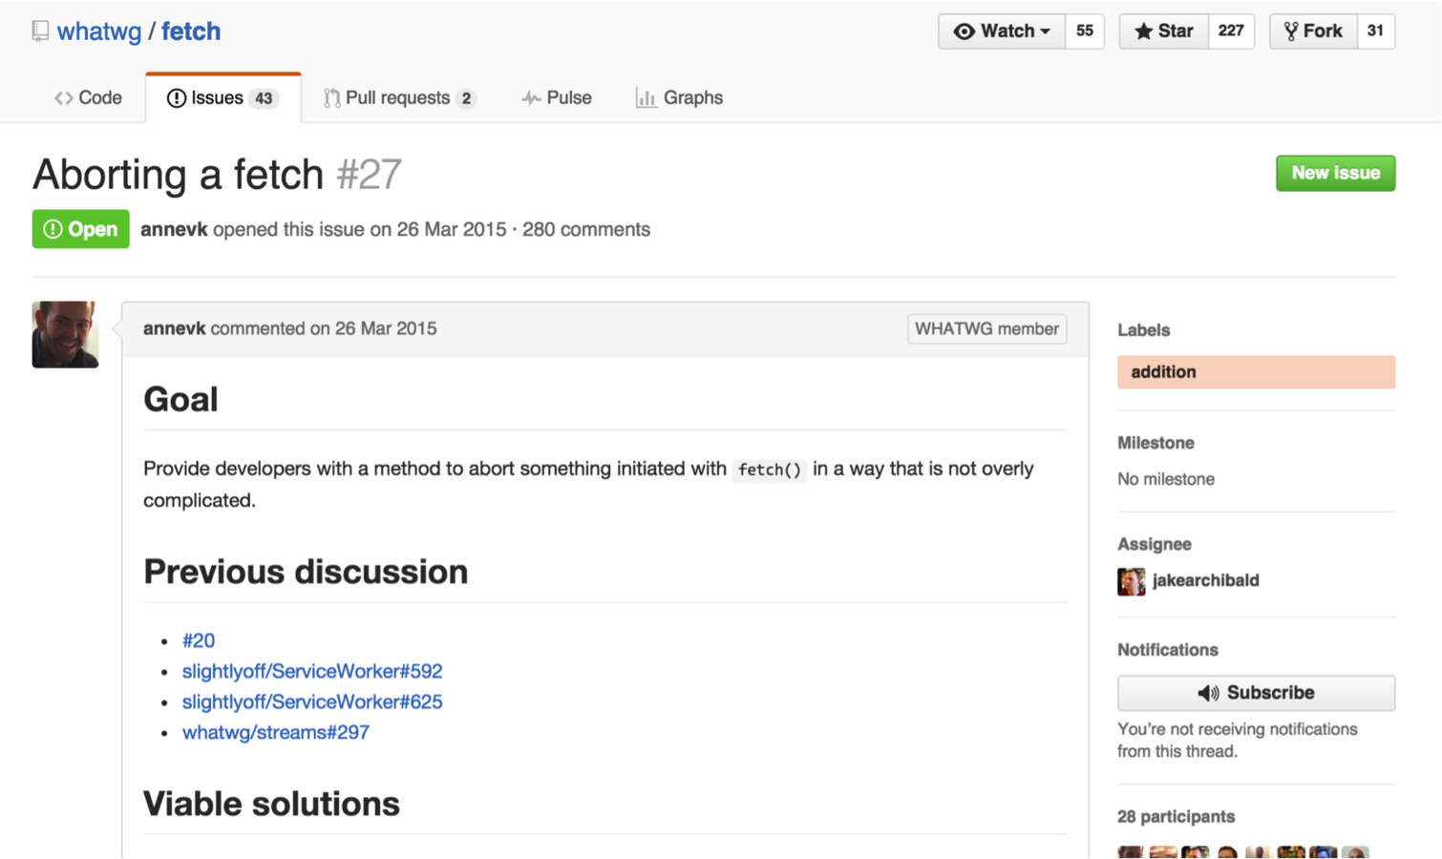Subscribe to this issue thread
1442x859 pixels.
tap(1256, 693)
